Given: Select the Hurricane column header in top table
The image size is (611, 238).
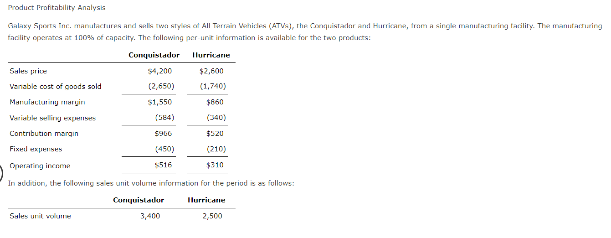Looking at the screenshot, I should pos(211,55).
